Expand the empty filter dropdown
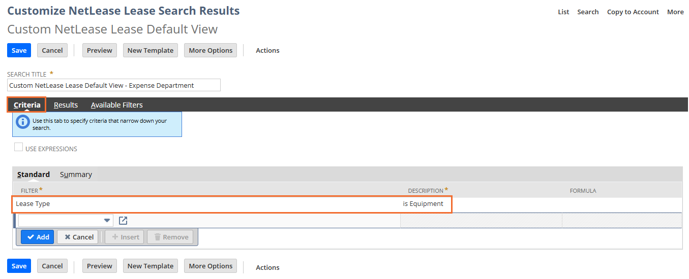 [x=107, y=221]
